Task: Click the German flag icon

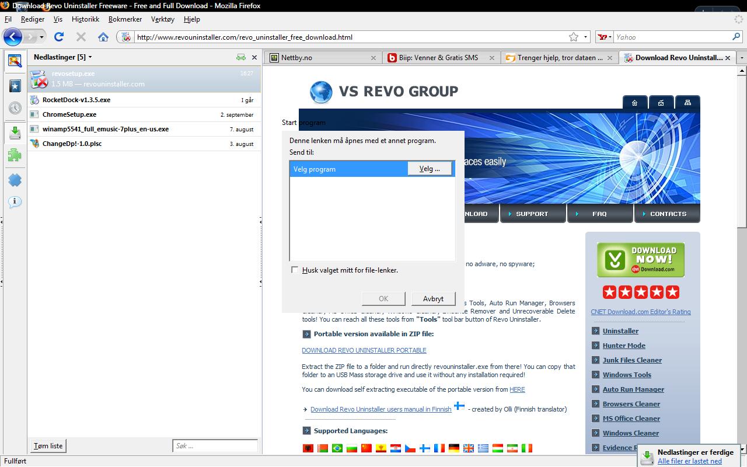Action: 454,448
